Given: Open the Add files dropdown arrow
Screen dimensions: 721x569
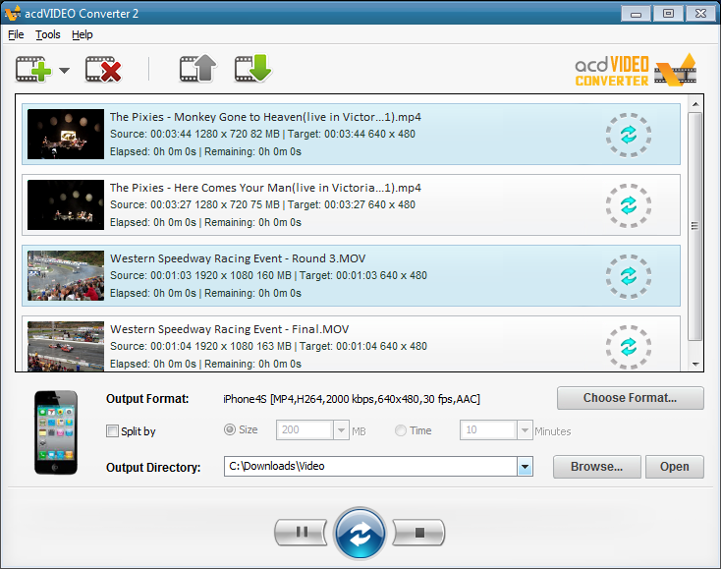Looking at the screenshot, I should tap(65, 71).
